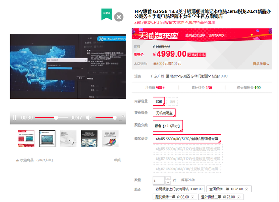Screen dimensions: 279x202
Task: Click 月销量 900+ sales figure
Action: (155, 87)
